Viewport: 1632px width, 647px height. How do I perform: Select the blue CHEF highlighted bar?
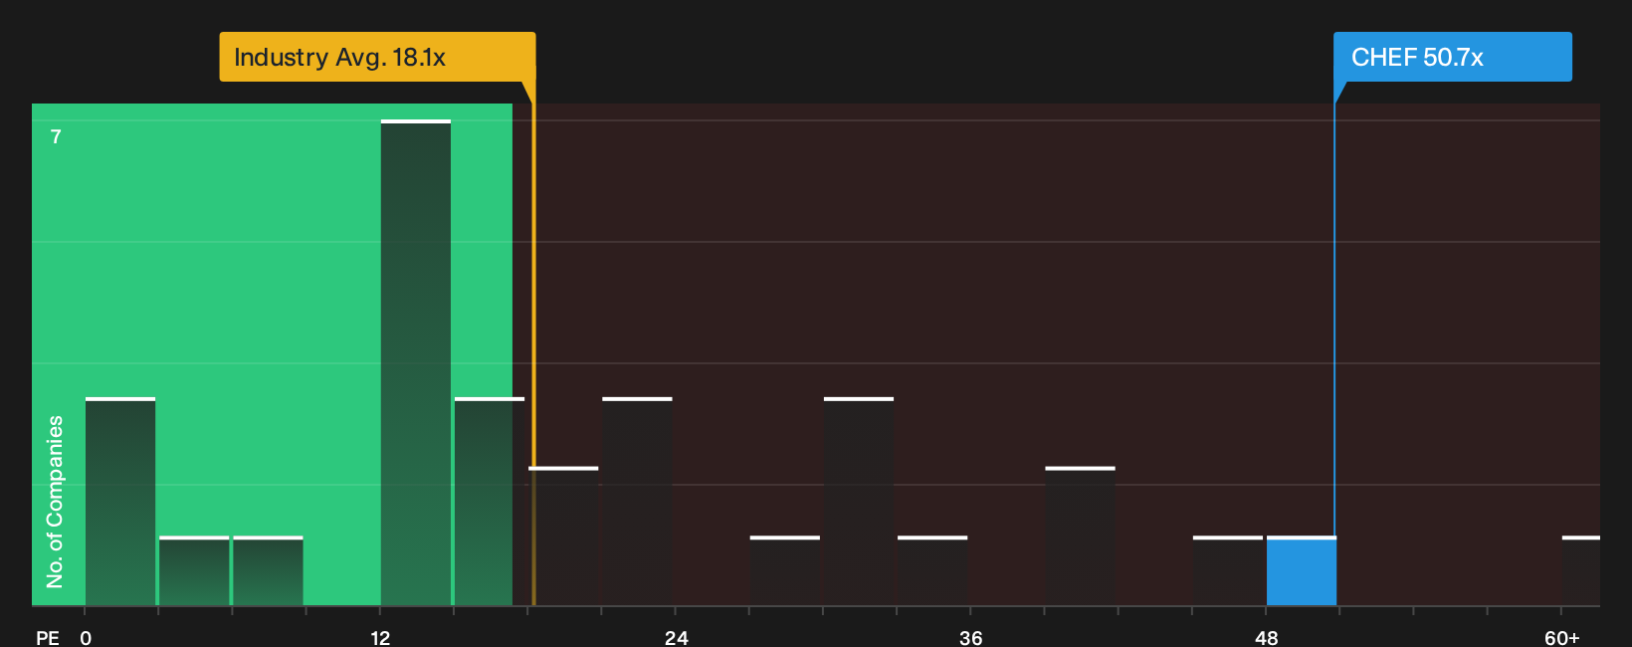tap(1301, 571)
